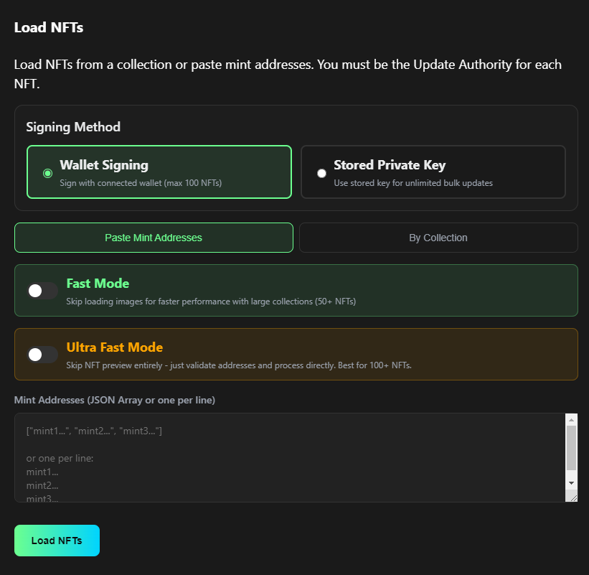The image size is (589, 575).
Task: Enable the Fast Mode toggle switch
Action: click(42, 291)
